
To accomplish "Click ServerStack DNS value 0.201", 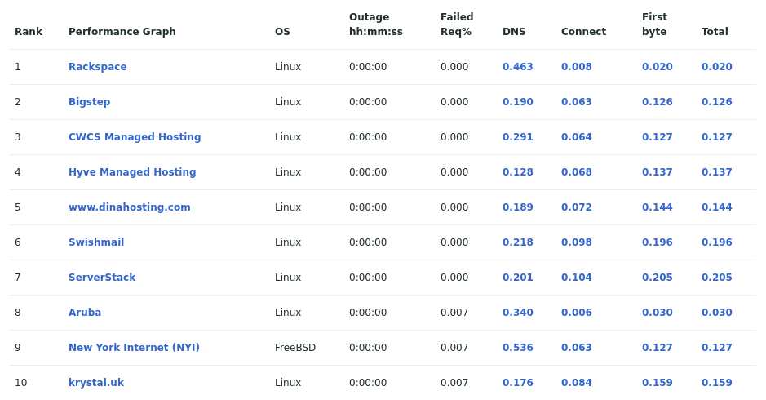I will click(518, 278).
